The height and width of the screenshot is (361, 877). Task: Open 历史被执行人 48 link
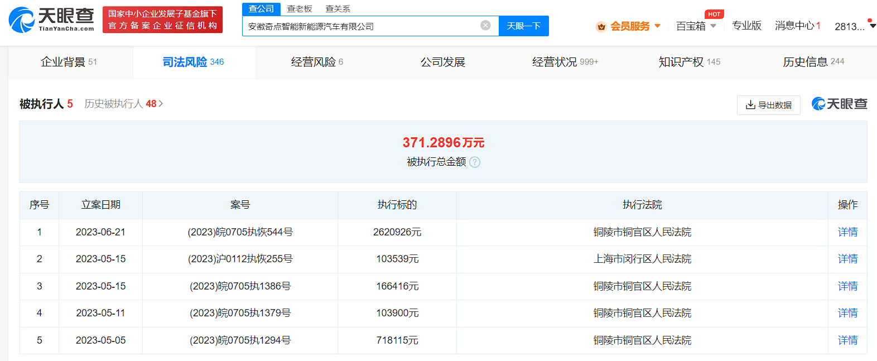(x=123, y=104)
